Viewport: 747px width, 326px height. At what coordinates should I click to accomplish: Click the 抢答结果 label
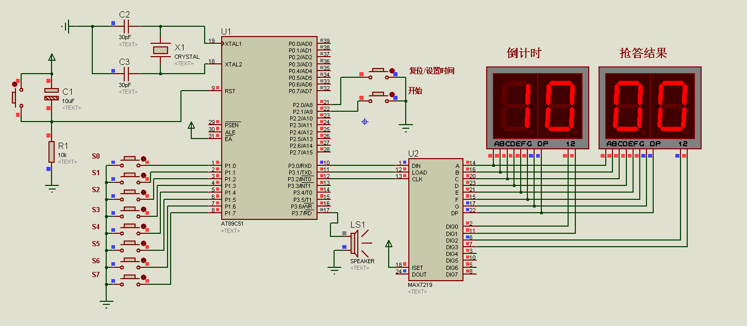pyautogui.click(x=643, y=53)
